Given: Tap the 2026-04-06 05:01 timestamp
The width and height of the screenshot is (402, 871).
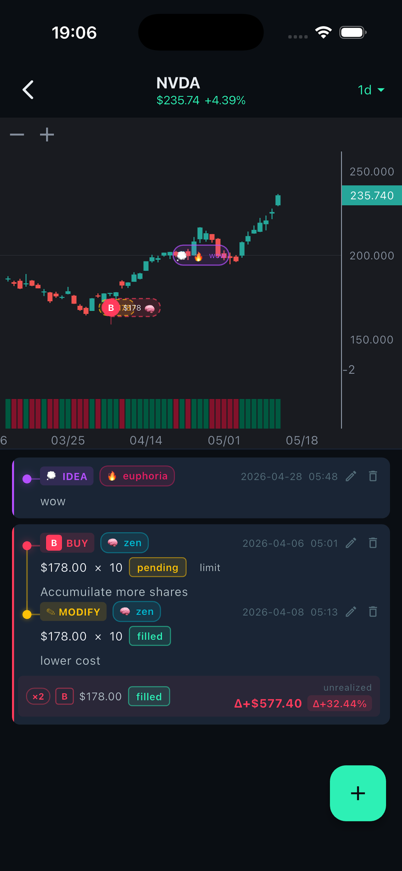Looking at the screenshot, I should (x=290, y=543).
